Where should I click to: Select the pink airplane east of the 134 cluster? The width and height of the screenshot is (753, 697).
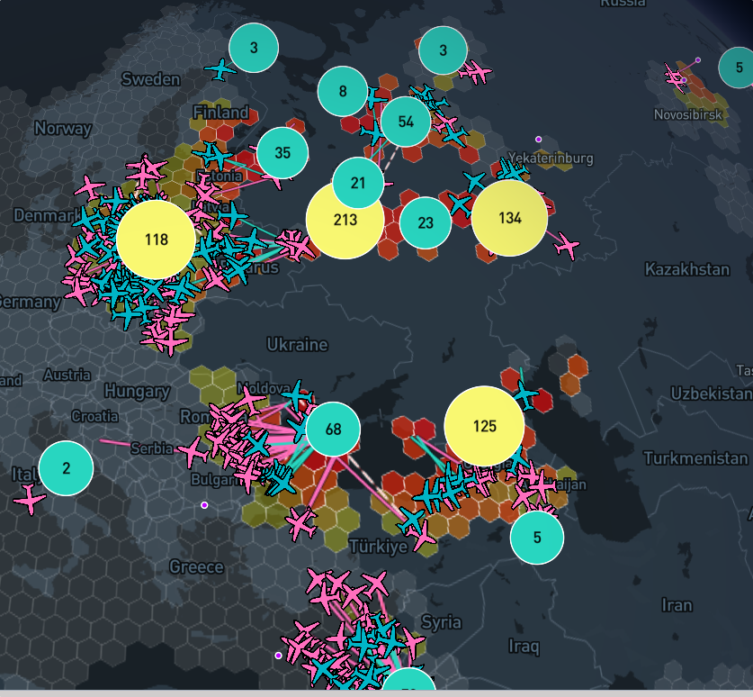(567, 244)
